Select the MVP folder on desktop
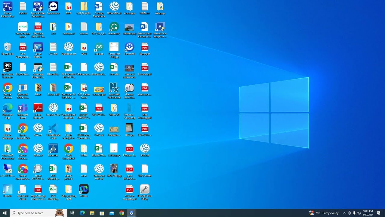The width and height of the screenshot is (385, 217). tap(69, 8)
